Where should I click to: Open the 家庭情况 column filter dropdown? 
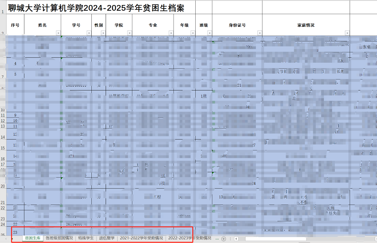tap(347, 33)
